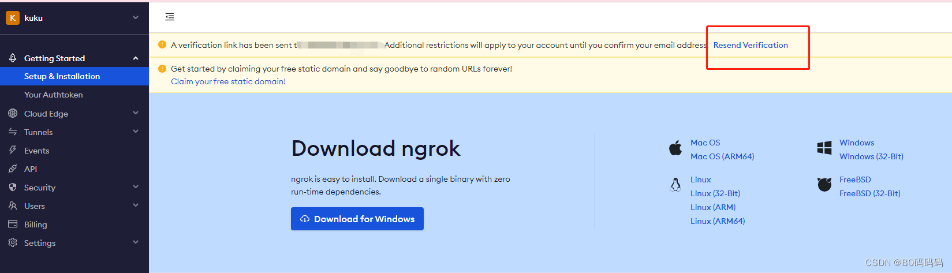Image resolution: width=952 pixels, height=273 pixels.
Task: Click the orange K account avatar
Action: [x=12, y=18]
